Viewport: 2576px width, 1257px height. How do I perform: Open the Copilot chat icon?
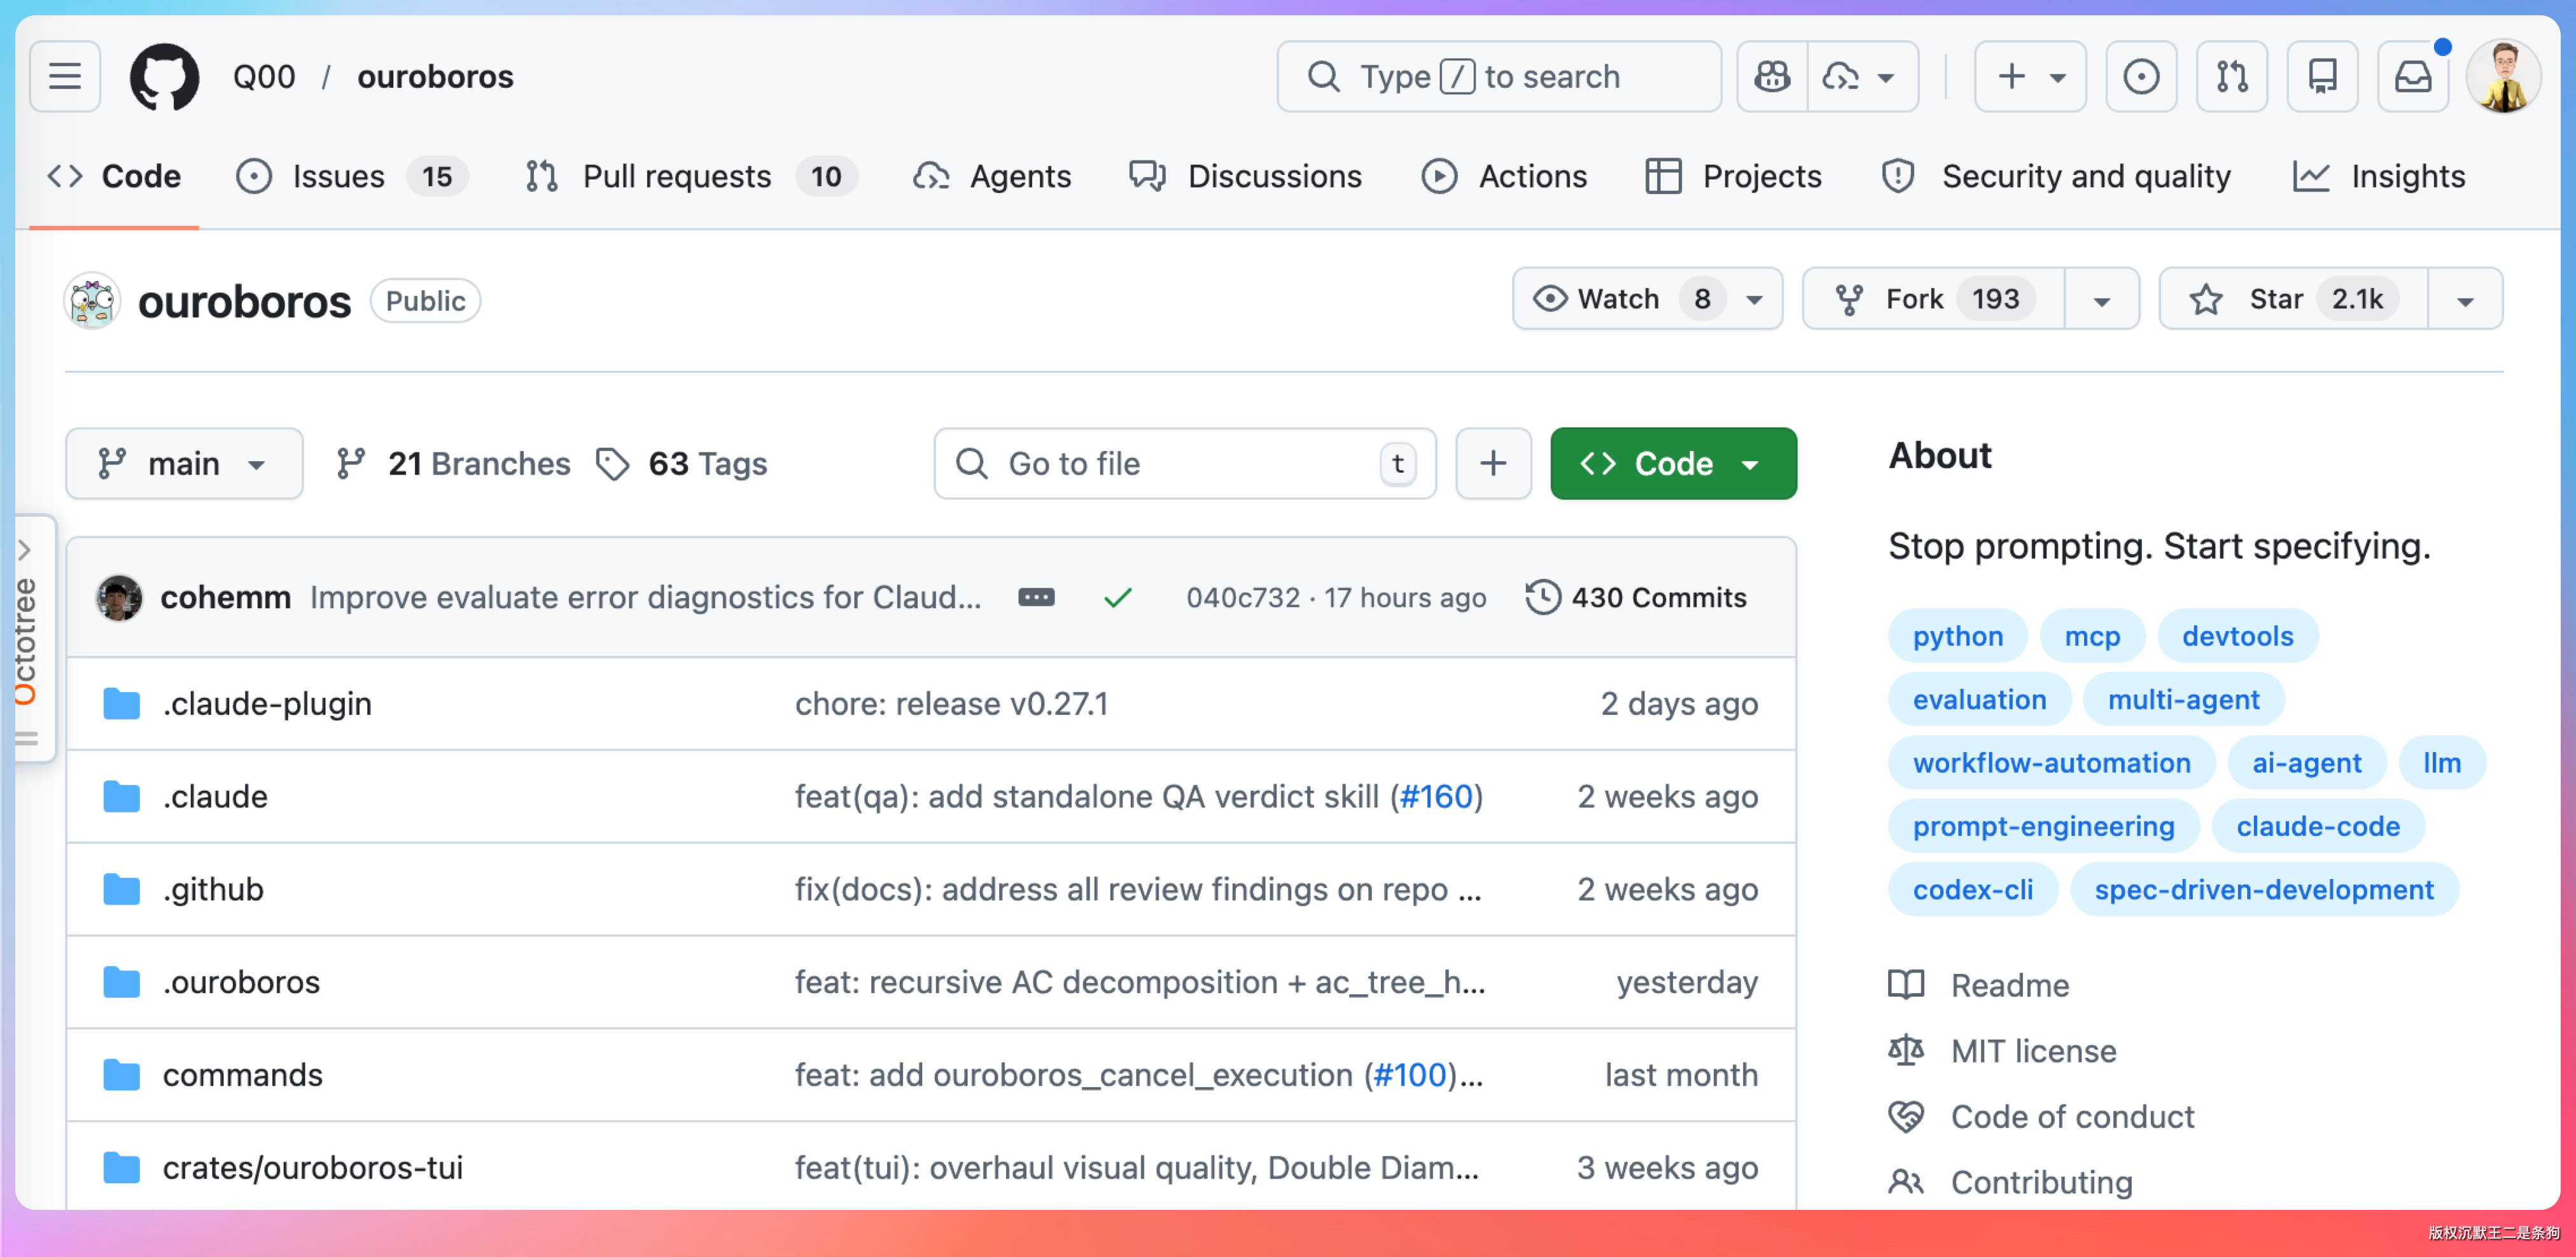(x=1772, y=77)
